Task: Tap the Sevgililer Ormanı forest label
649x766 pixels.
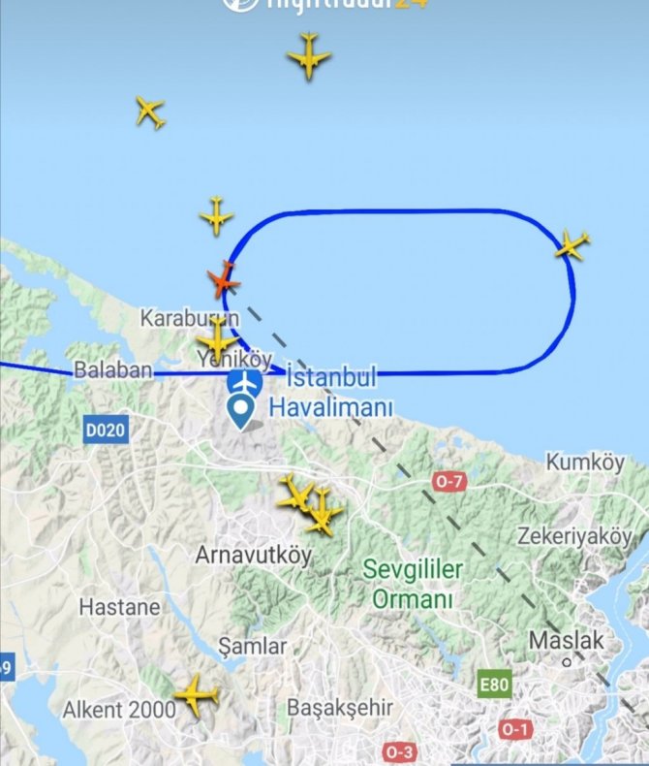Action: [x=413, y=584]
